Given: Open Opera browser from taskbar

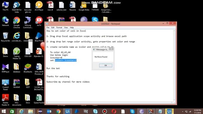Looking at the screenshot, I should 114,111.
